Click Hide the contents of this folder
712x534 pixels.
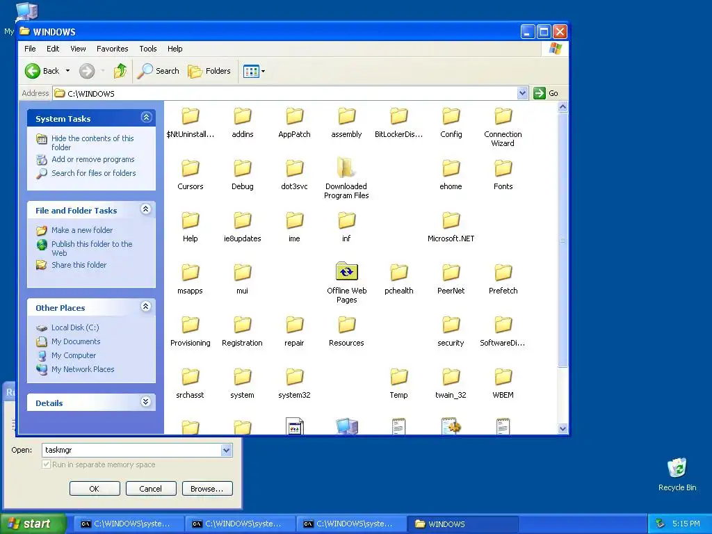(x=92, y=143)
